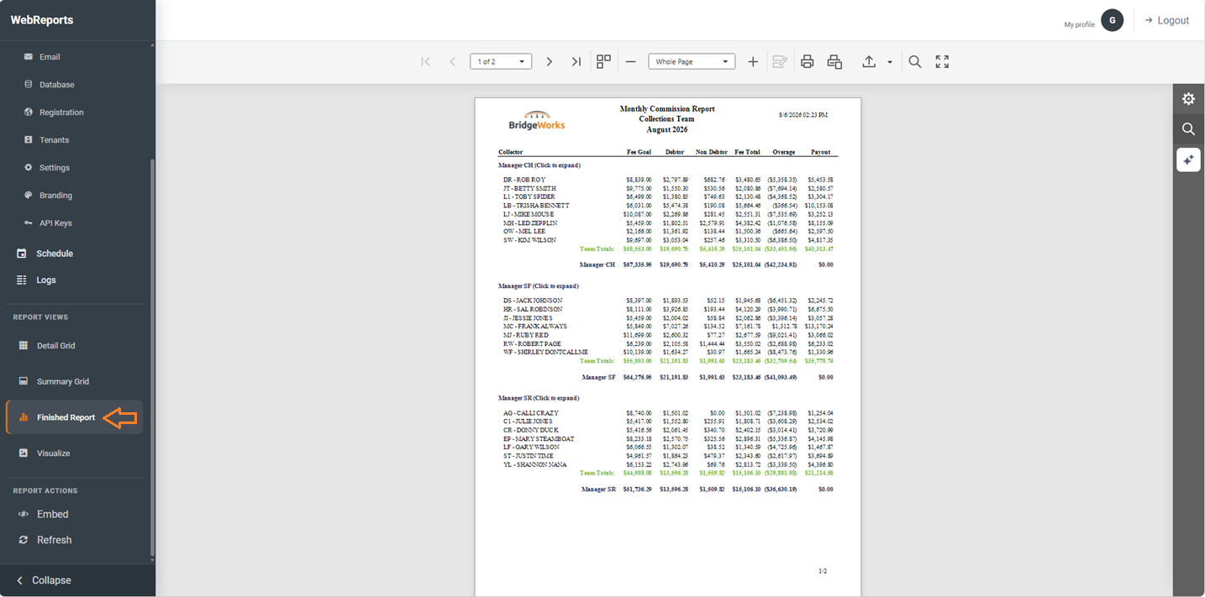This screenshot has height=597, width=1205.
Task: Click BridgeWorks logo on report
Action: point(536,120)
